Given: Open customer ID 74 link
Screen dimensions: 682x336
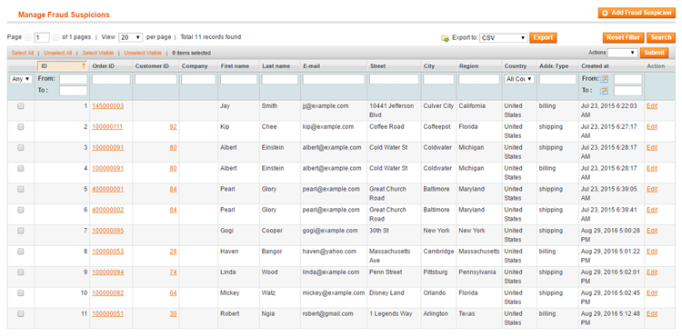Looking at the screenshot, I should [173, 272].
